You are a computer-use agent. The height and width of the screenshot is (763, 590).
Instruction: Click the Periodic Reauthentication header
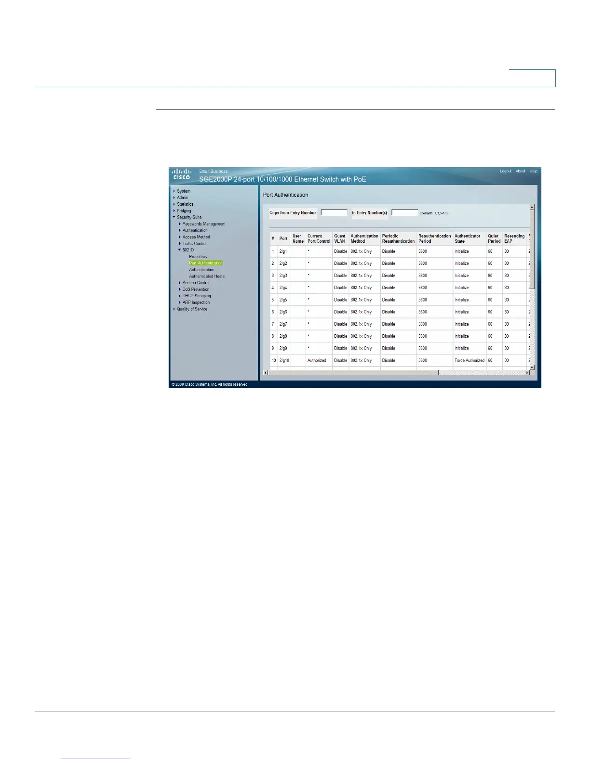point(398,238)
